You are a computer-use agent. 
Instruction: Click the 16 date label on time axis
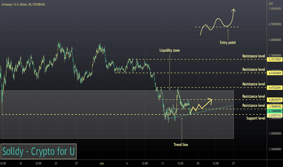21,163
